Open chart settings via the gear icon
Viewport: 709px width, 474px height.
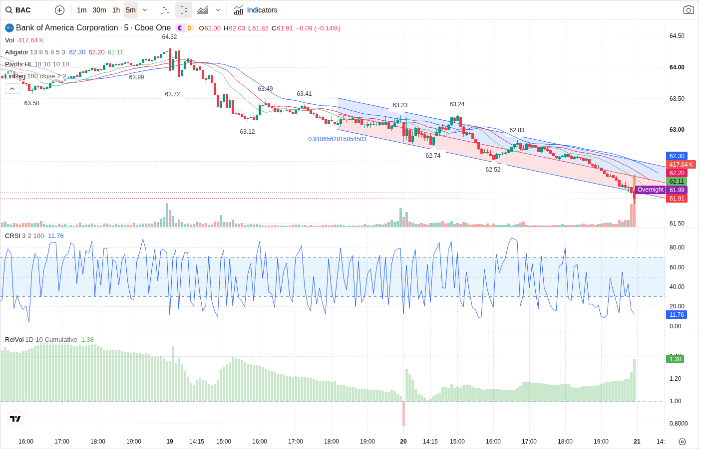pyautogui.click(x=682, y=442)
